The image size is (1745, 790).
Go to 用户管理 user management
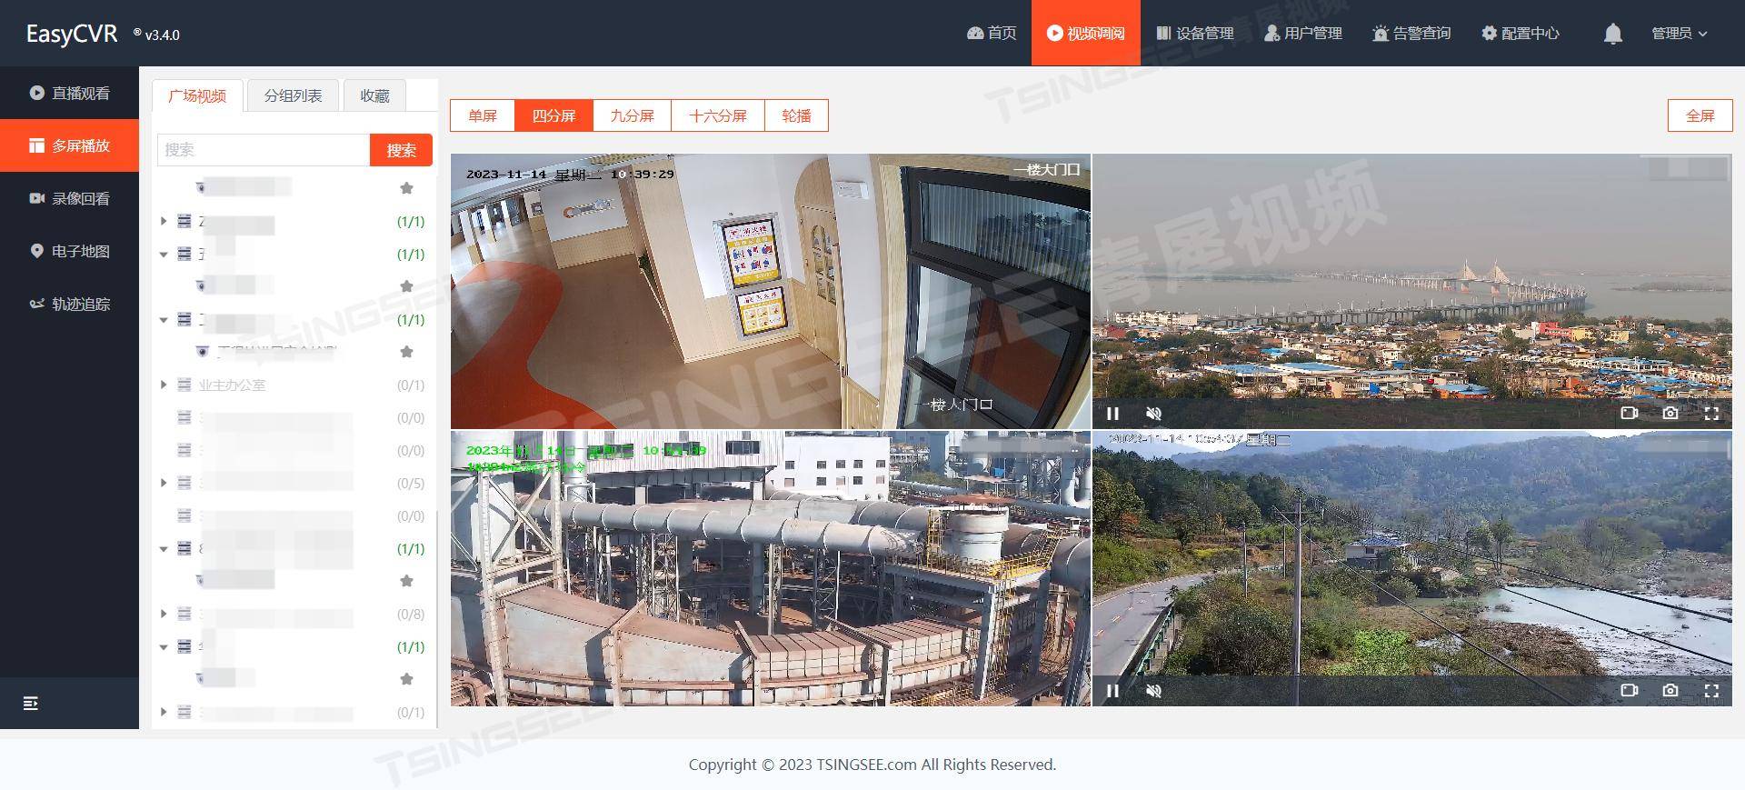pos(1303,33)
